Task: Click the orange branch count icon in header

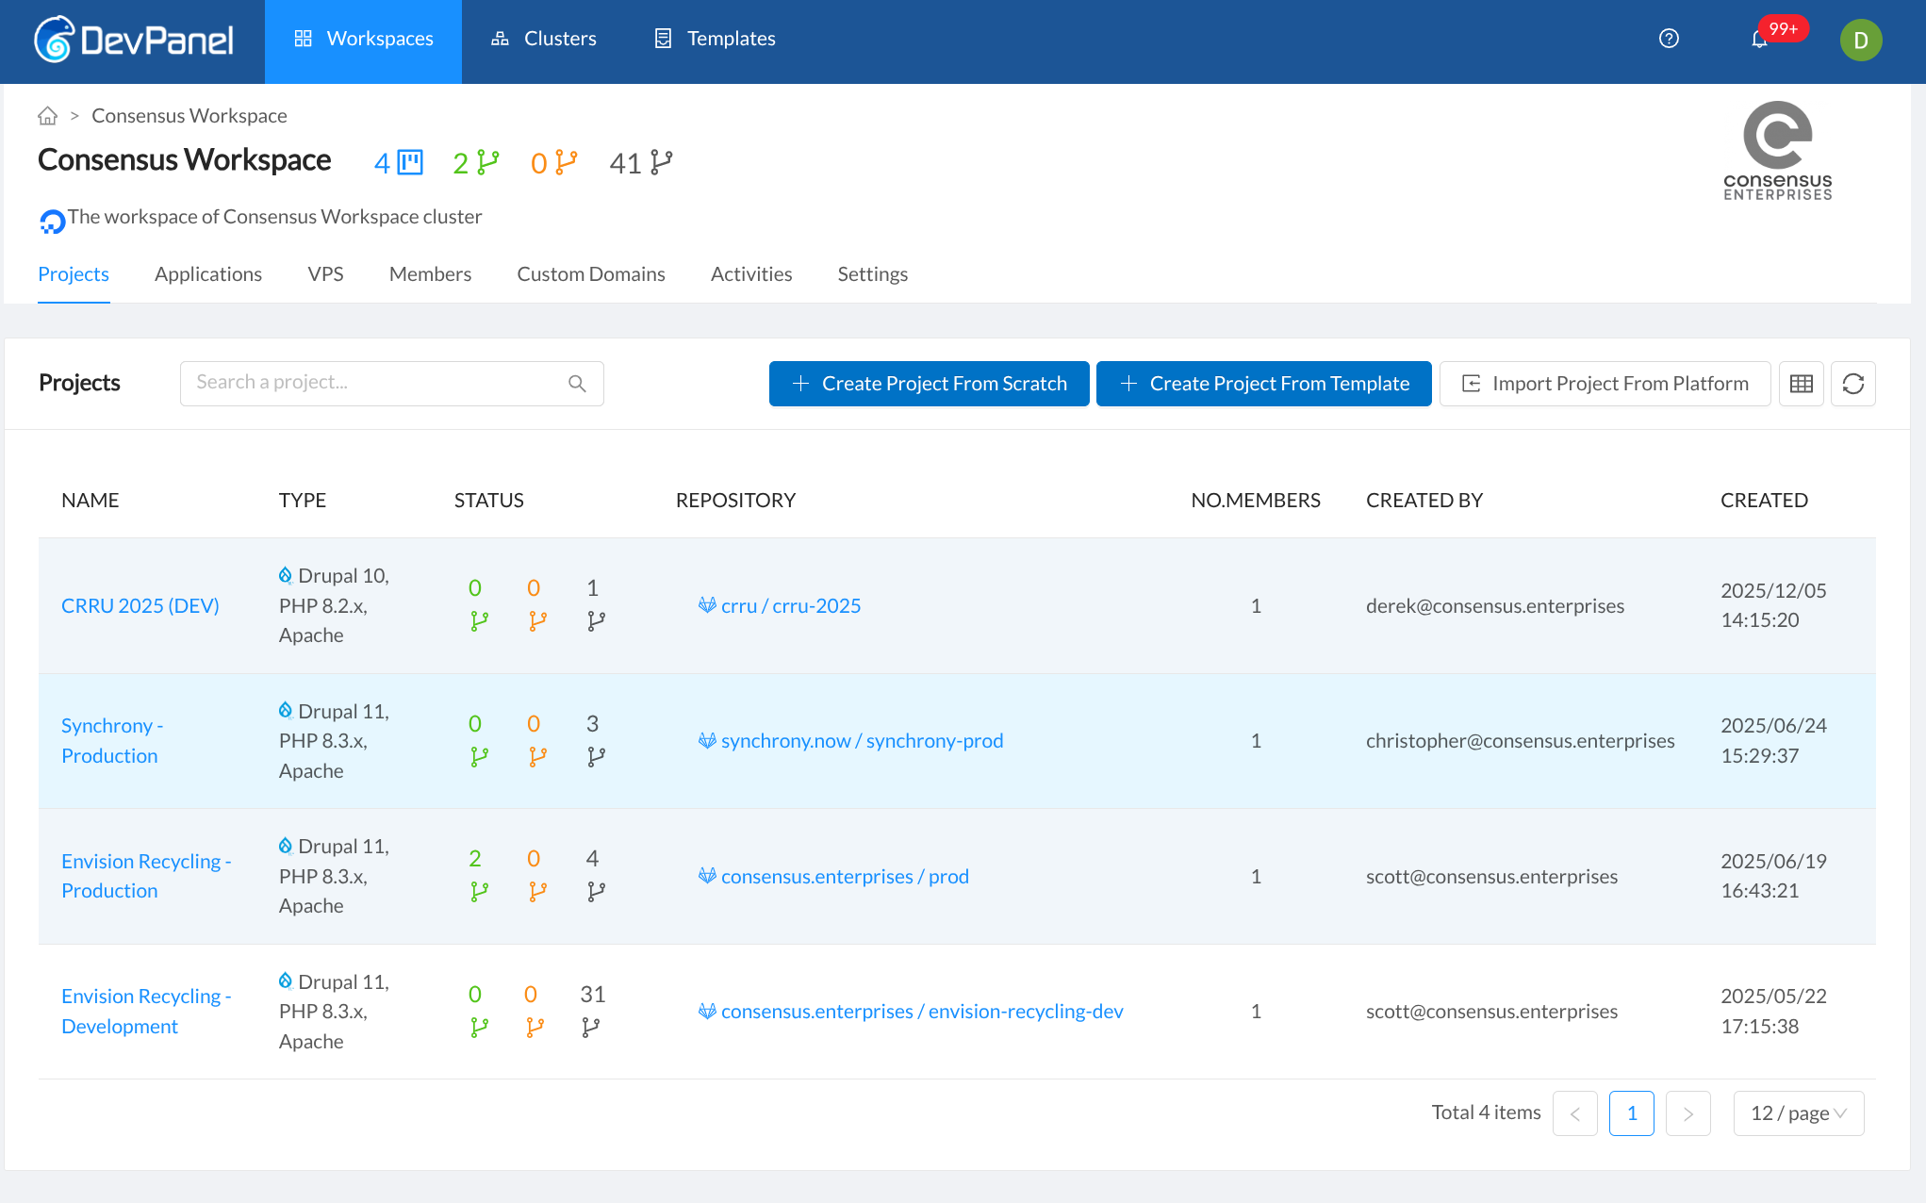Action: tap(566, 162)
